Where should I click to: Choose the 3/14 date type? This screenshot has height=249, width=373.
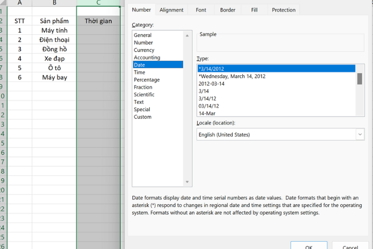(x=277, y=91)
